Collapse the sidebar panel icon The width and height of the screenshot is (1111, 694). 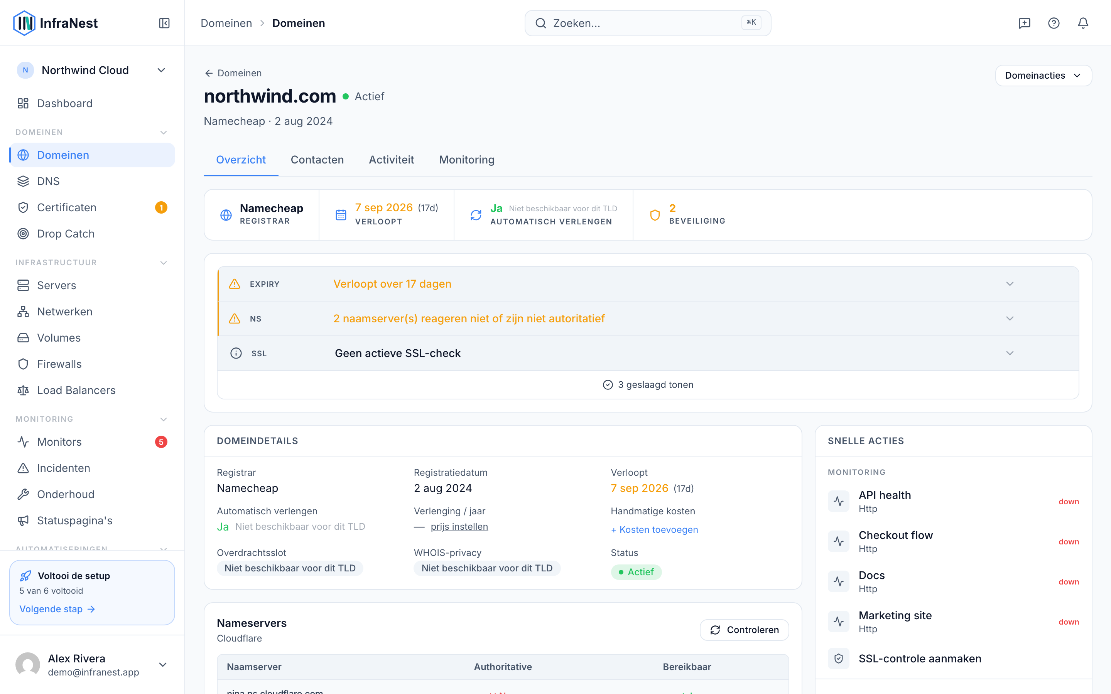click(164, 23)
